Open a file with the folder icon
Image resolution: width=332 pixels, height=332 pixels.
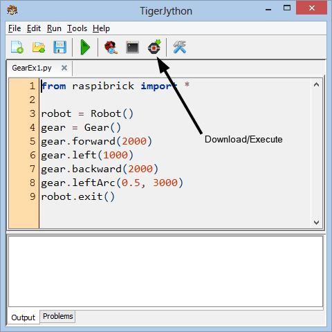coord(39,47)
